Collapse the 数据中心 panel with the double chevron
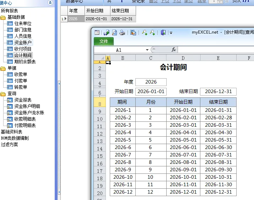Viewport: 254px width, 200px height. 50,2
